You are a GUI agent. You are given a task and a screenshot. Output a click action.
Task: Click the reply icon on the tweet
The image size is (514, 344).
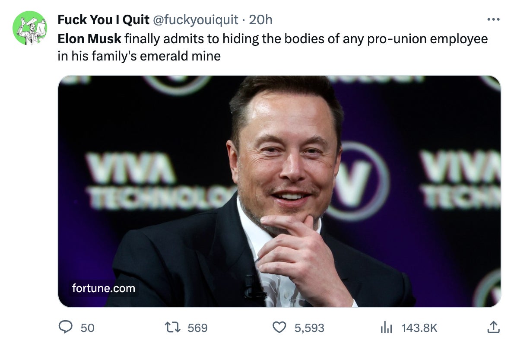66,328
